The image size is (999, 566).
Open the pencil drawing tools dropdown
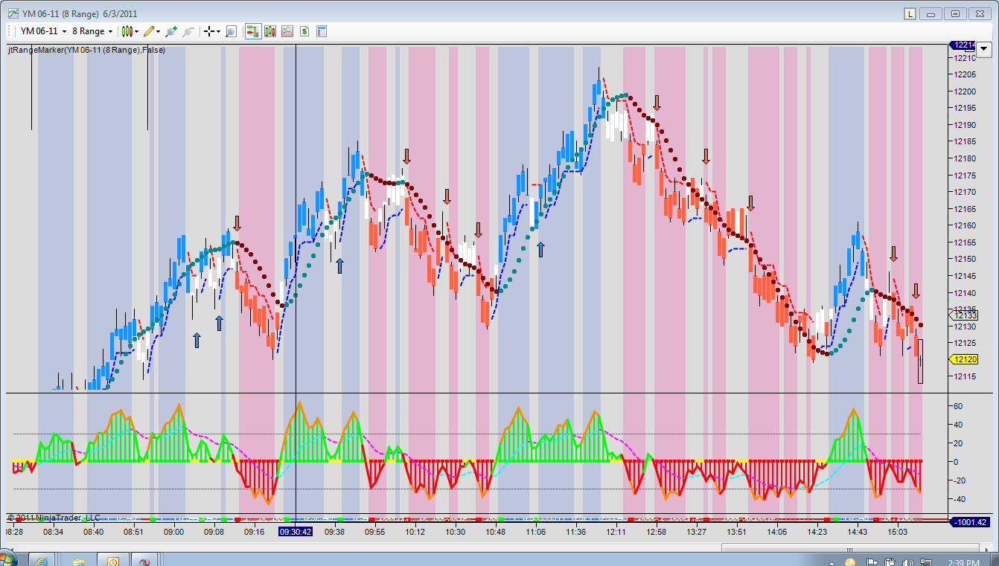(x=153, y=31)
